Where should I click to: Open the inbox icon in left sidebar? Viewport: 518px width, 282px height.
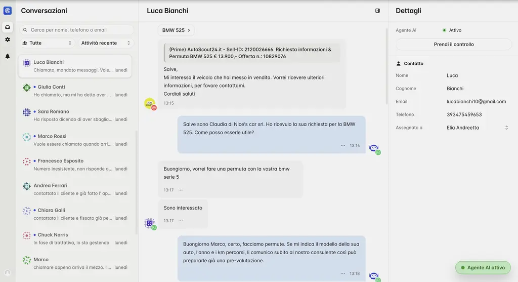(7, 27)
